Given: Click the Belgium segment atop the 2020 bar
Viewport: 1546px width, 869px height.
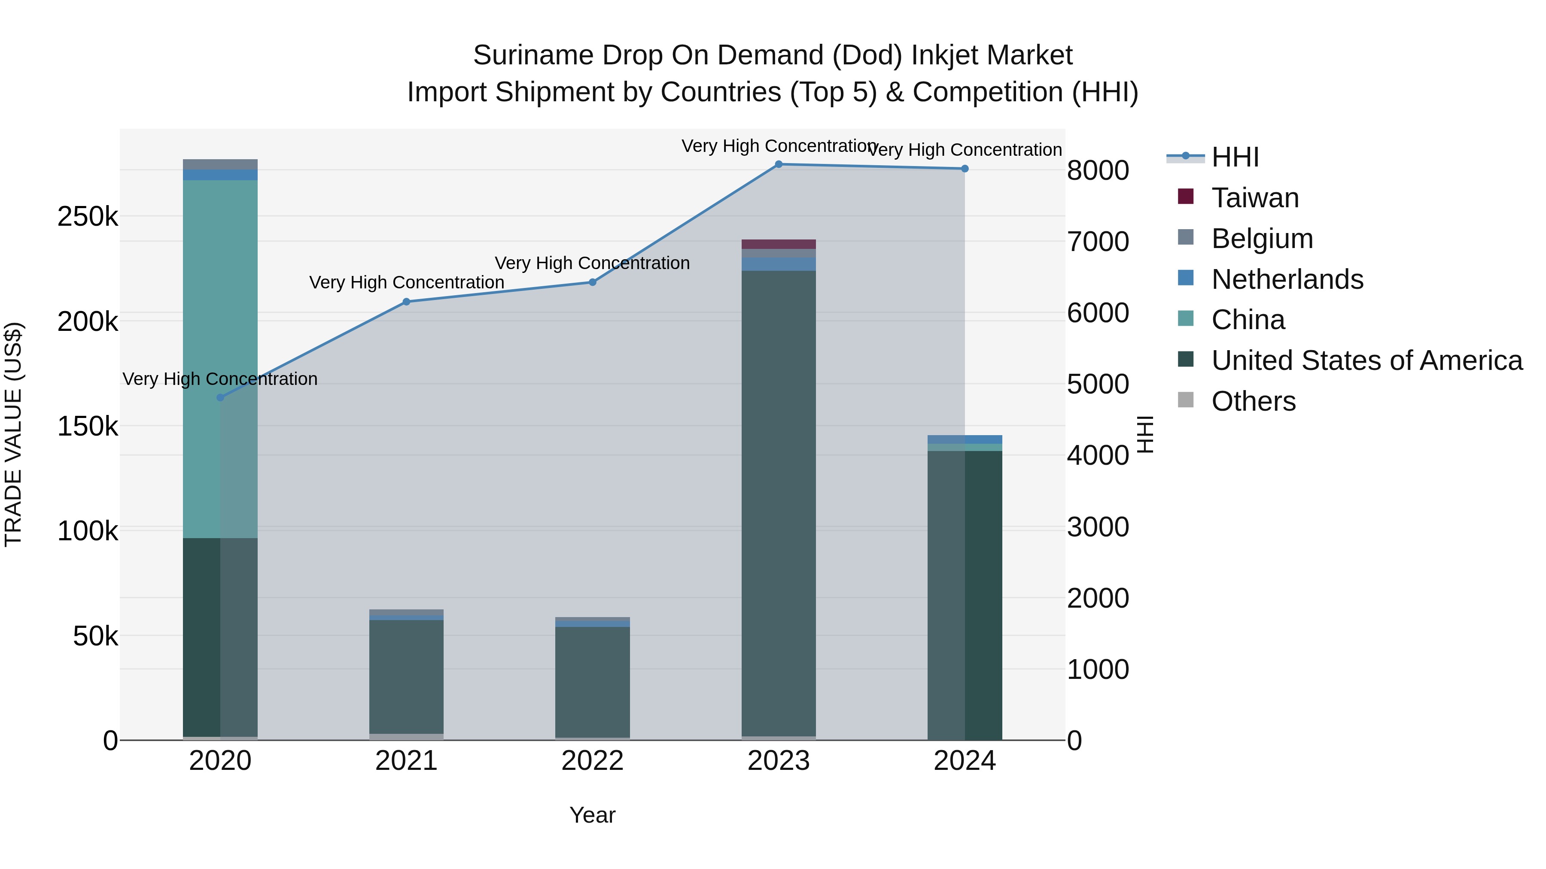Looking at the screenshot, I should point(220,164).
